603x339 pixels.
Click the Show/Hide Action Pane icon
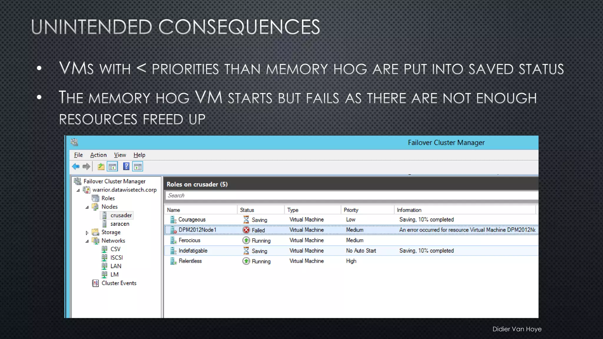pyautogui.click(x=138, y=167)
